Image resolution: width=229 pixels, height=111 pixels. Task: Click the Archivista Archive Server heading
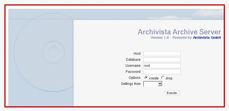[179, 32]
